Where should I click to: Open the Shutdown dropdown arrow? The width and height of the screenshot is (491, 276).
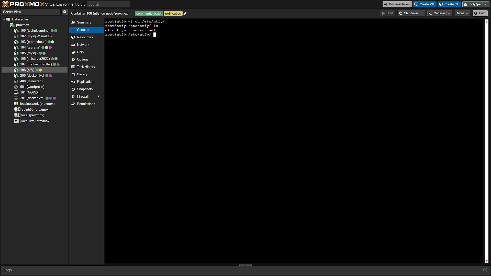coord(422,13)
